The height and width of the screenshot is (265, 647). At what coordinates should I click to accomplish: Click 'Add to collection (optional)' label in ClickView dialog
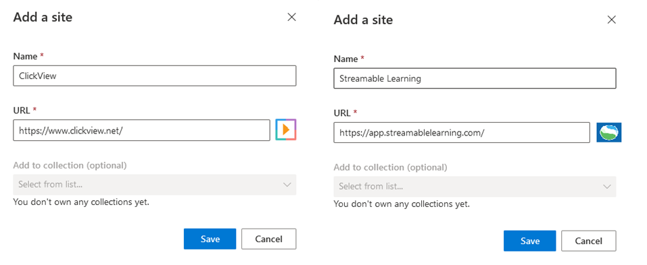[70, 165]
